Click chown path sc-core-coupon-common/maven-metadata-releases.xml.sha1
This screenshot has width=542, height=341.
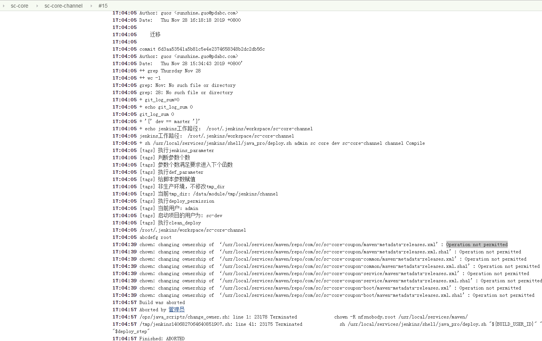345,266
